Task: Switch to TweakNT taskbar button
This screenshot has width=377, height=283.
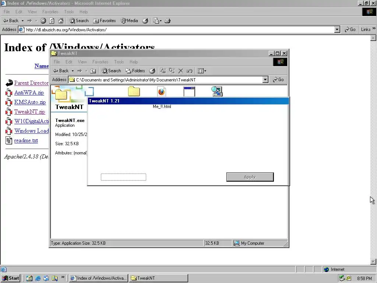Action: (x=158, y=278)
